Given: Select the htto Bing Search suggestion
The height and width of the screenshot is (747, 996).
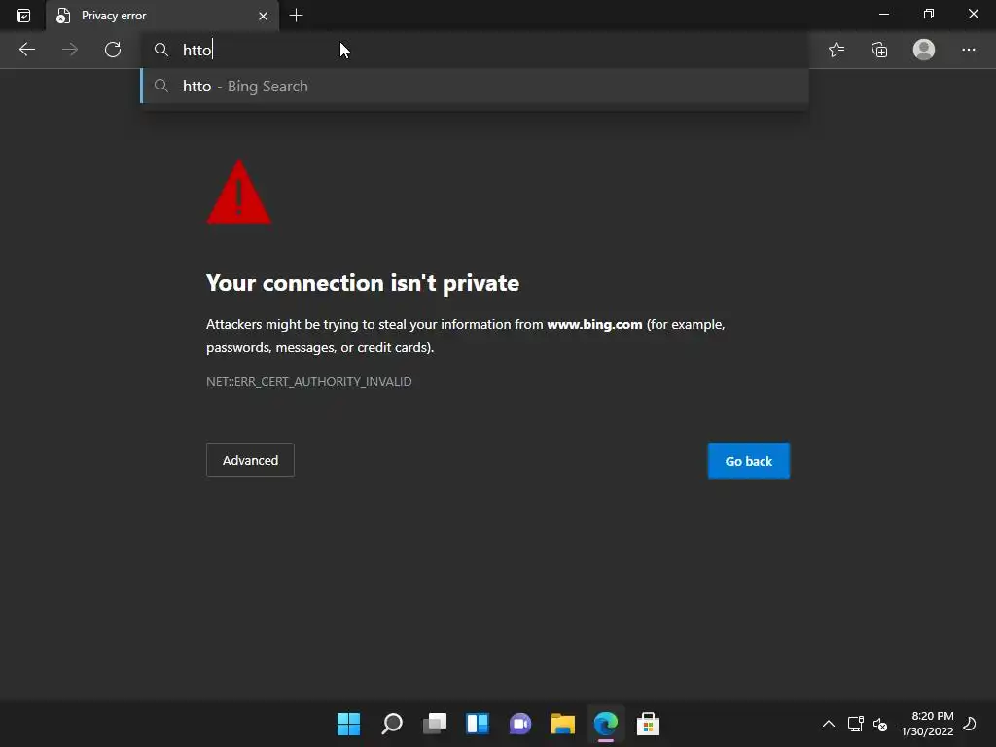Looking at the screenshot, I should (475, 86).
